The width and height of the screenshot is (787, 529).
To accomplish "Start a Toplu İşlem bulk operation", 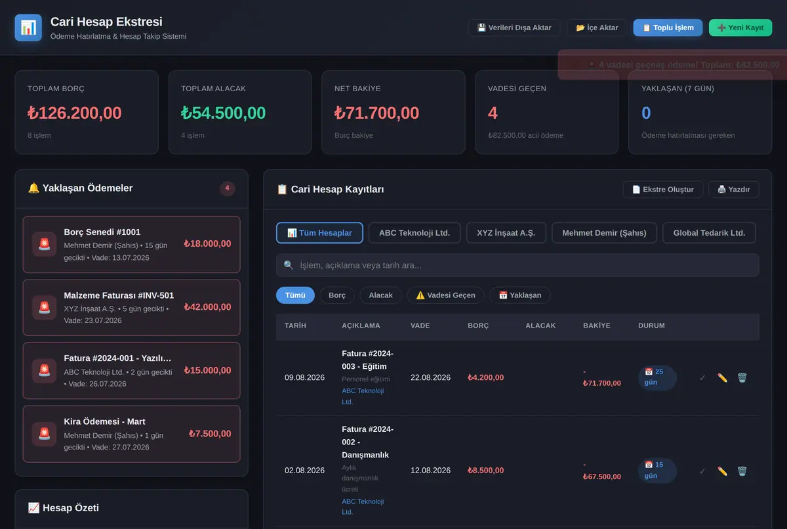I will (668, 28).
